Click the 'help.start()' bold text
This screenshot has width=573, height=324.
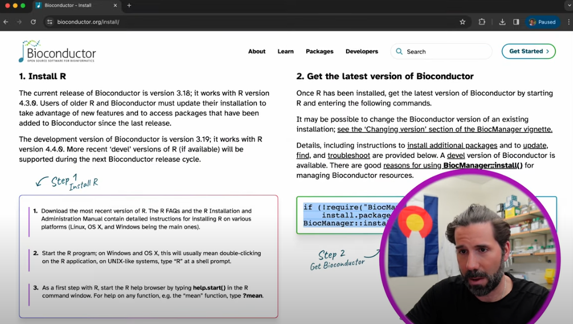click(209, 288)
